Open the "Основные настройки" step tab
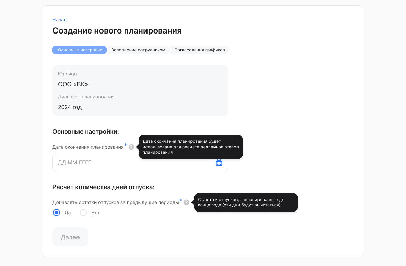Image resolution: width=406 pixels, height=266 pixels. click(x=80, y=50)
